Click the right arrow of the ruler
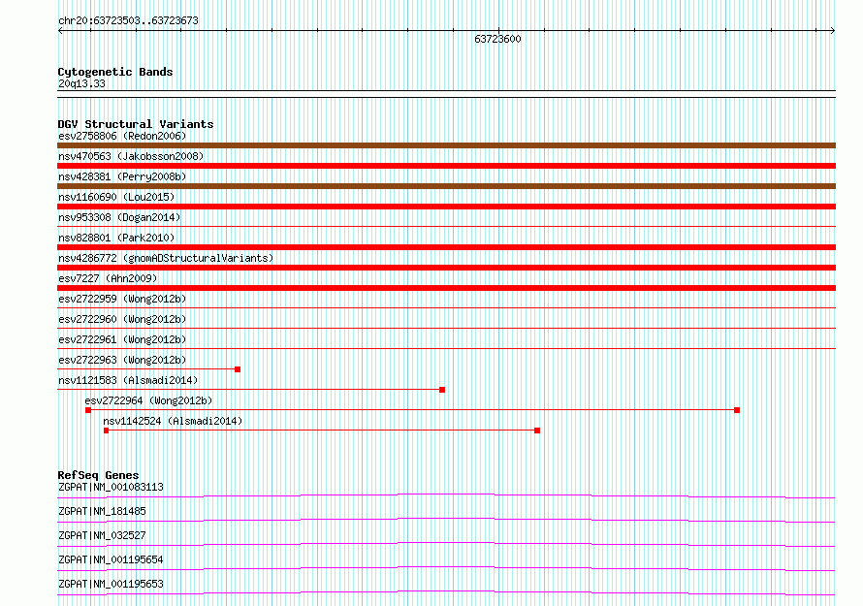The image size is (863, 606). coord(833,31)
